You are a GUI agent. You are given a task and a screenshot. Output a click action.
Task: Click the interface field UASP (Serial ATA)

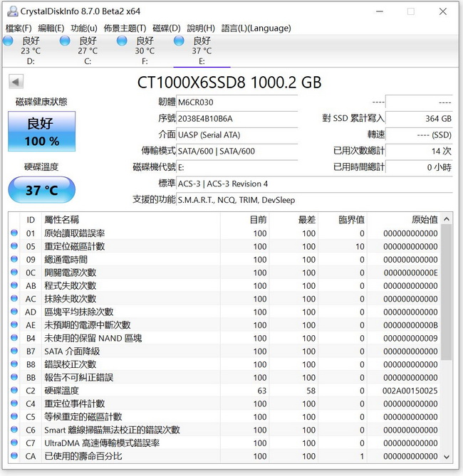pyautogui.click(x=236, y=134)
